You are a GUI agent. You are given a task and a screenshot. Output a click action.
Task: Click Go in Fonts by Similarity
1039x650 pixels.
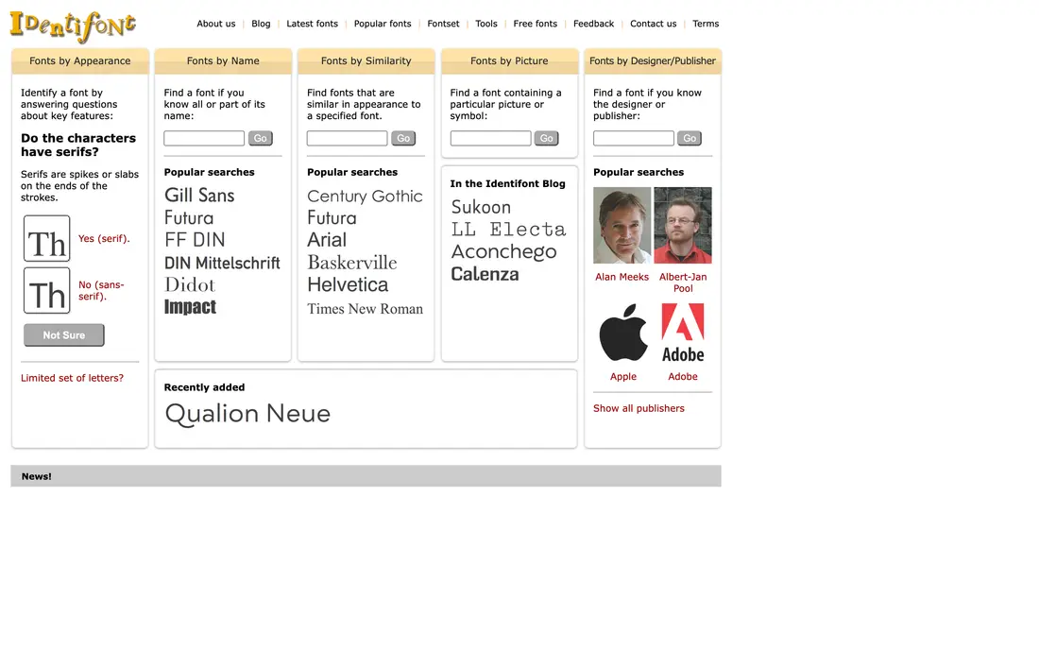pyautogui.click(x=403, y=139)
